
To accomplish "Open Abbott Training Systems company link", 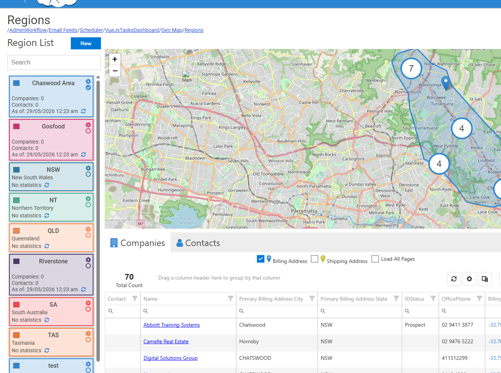I will coord(172,325).
